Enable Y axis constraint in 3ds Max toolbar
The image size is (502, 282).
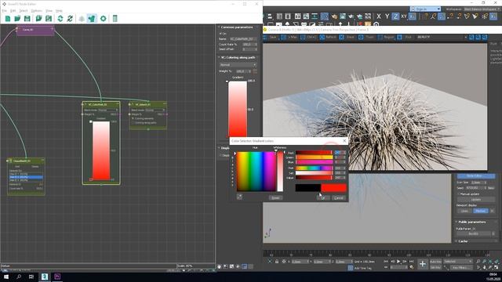coord(387,16)
